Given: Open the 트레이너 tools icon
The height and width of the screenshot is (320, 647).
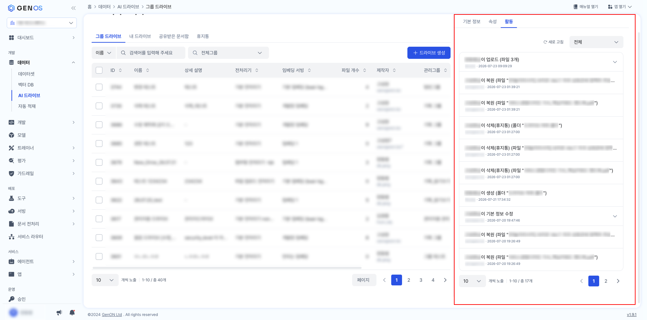Looking at the screenshot, I should tap(11, 148).
